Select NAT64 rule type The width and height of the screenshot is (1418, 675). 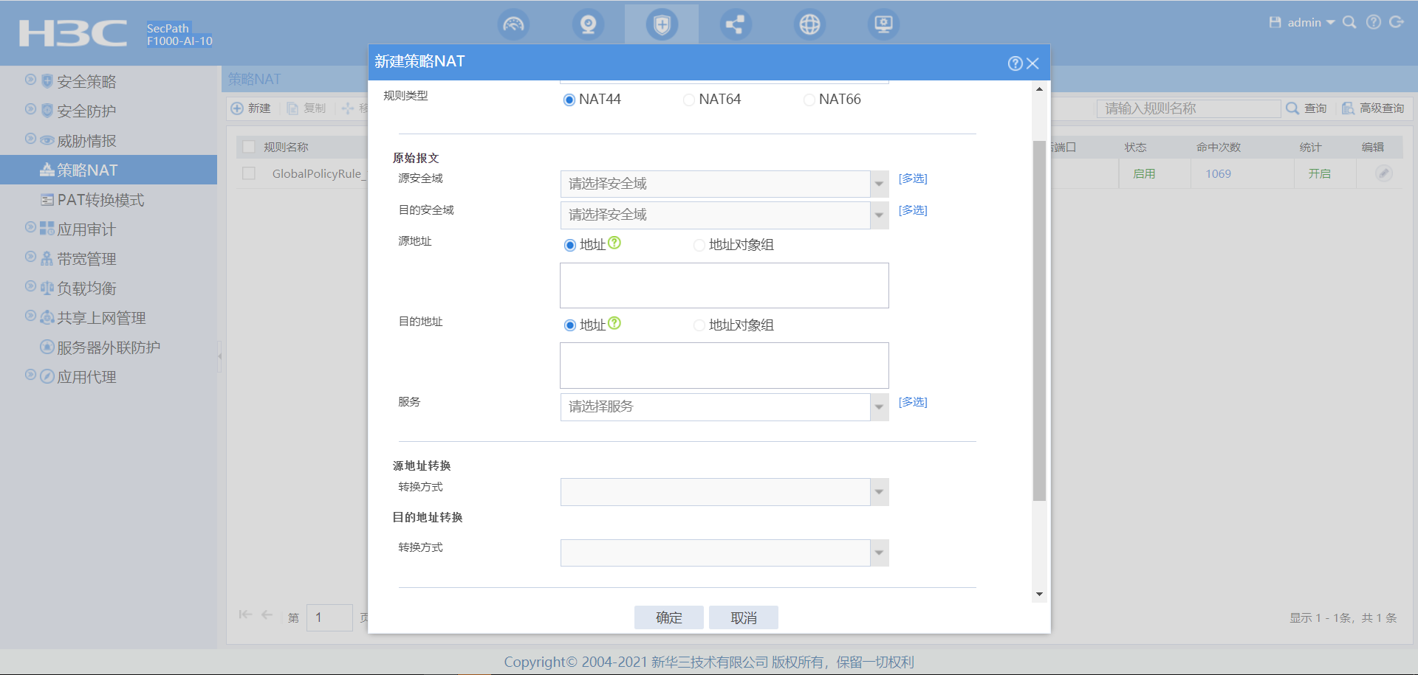point(689,100)
